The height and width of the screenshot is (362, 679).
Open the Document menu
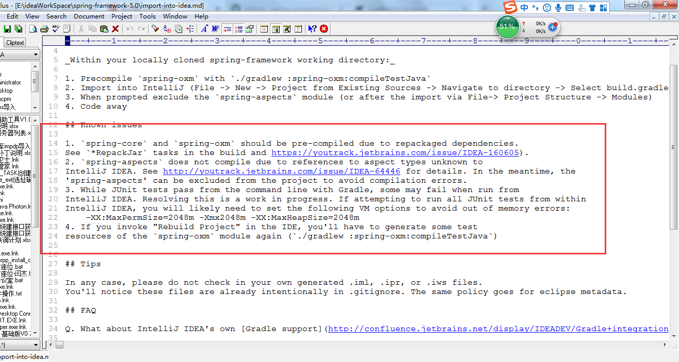89,16
